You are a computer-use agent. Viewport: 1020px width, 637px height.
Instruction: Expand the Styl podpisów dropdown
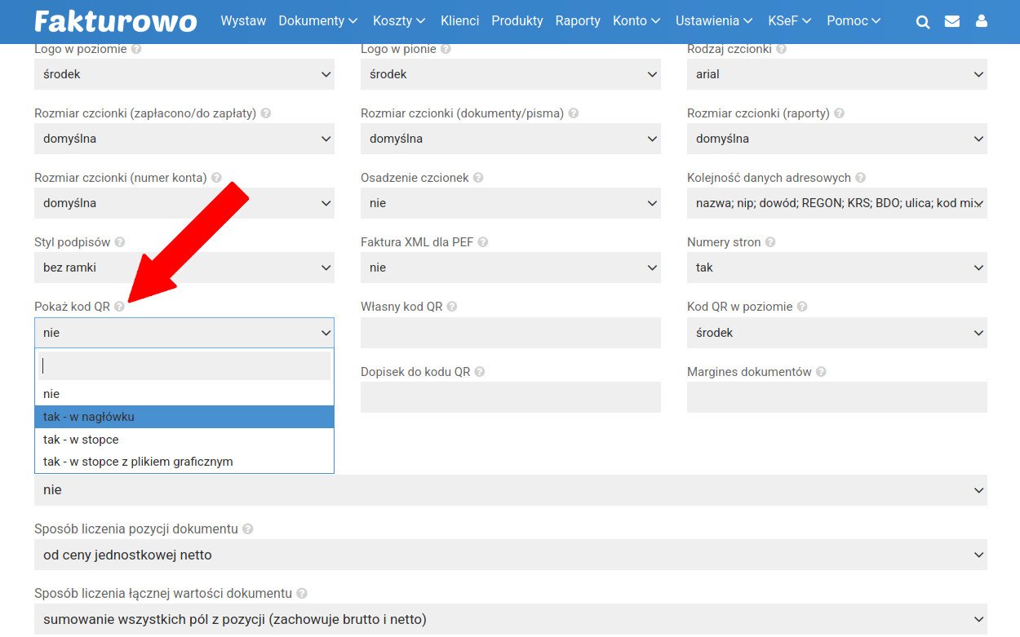click(184, 268)
